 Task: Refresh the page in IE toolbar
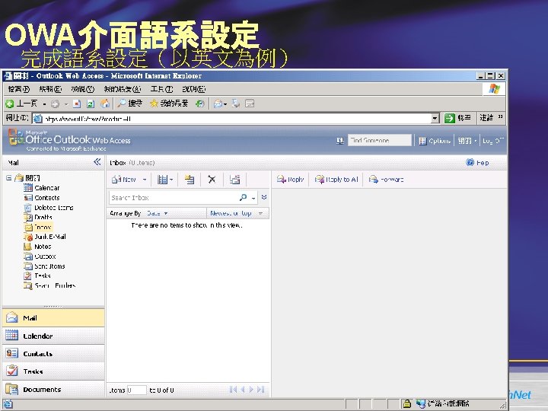91,104
